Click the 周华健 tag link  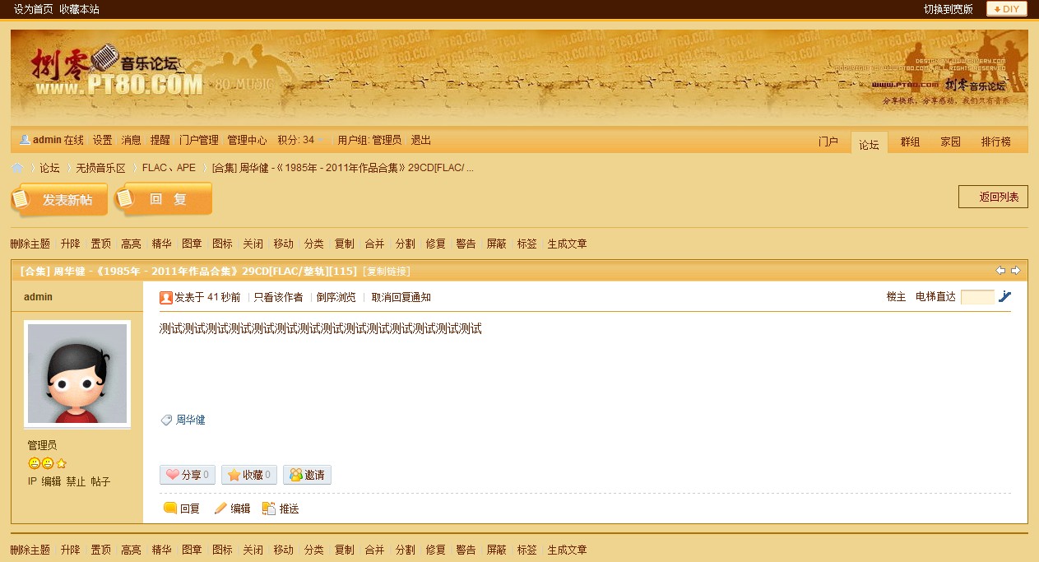tap(191, 420)
